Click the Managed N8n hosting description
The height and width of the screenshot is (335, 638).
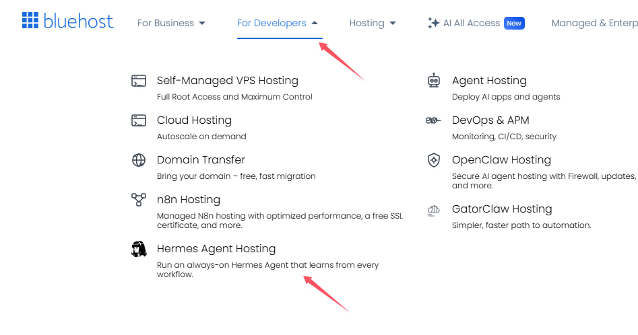point(280,221)
